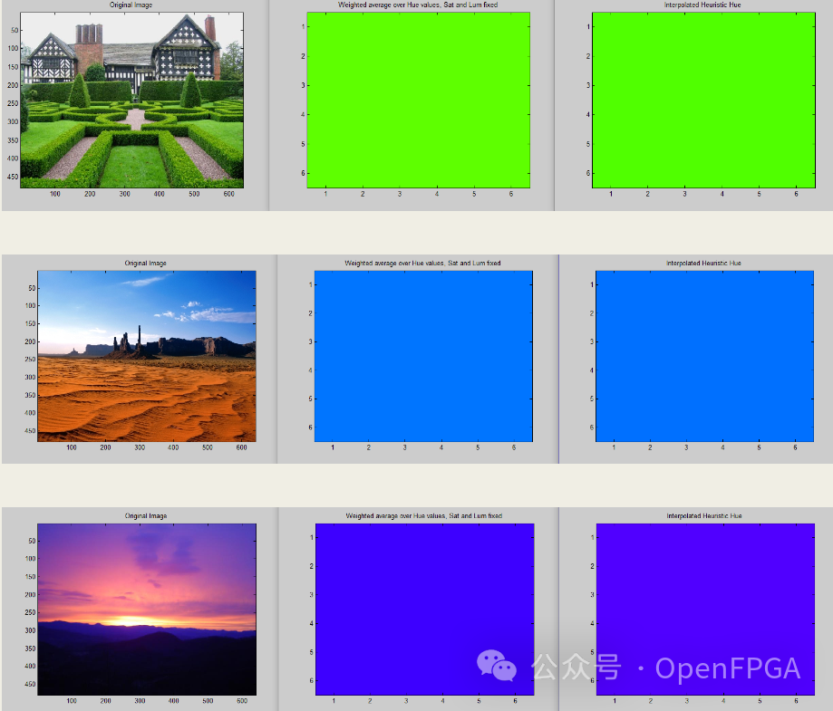Click the green weighted average hue plot

point(418,100)
